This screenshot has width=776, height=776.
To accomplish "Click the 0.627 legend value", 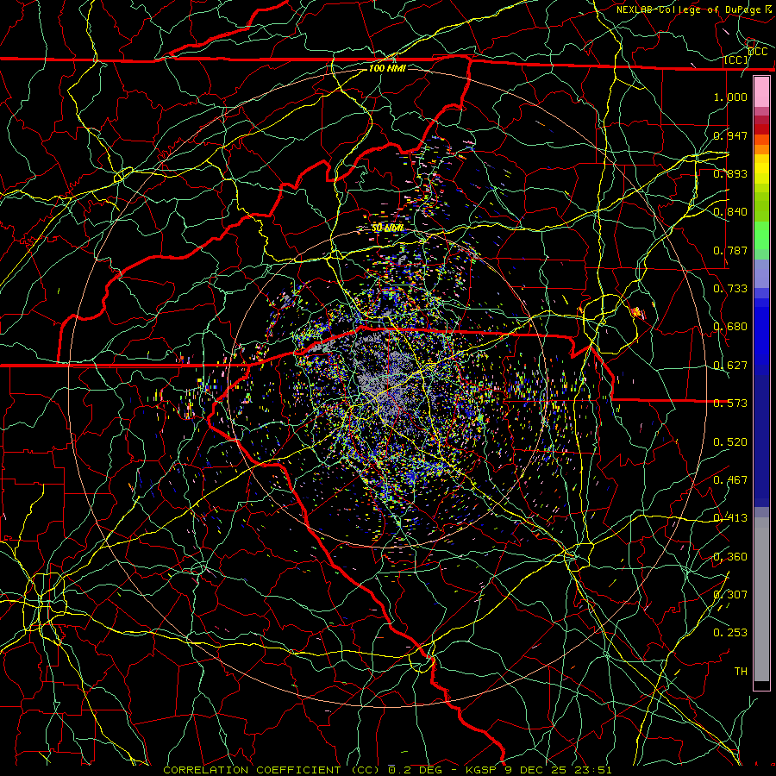I will tap(730, 366).
